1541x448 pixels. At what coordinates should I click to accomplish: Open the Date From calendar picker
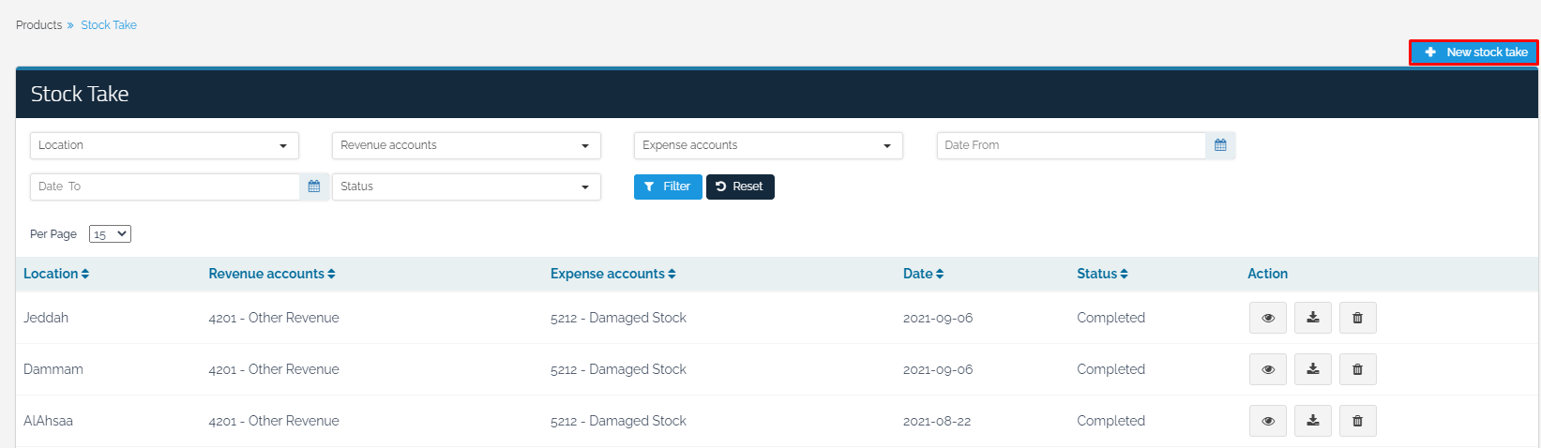tap(1220, 145)
